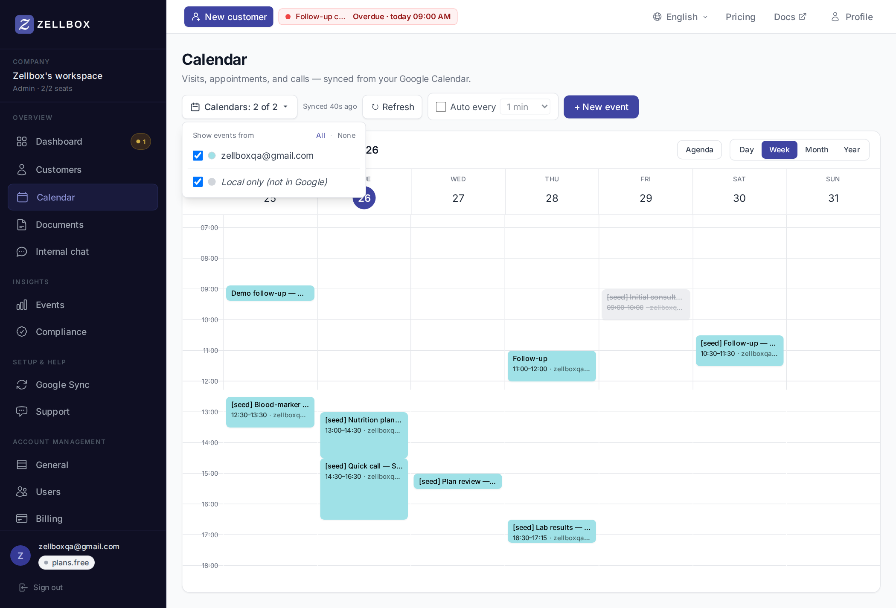Create a New event
Screen dimensions: 896x608
601,107
